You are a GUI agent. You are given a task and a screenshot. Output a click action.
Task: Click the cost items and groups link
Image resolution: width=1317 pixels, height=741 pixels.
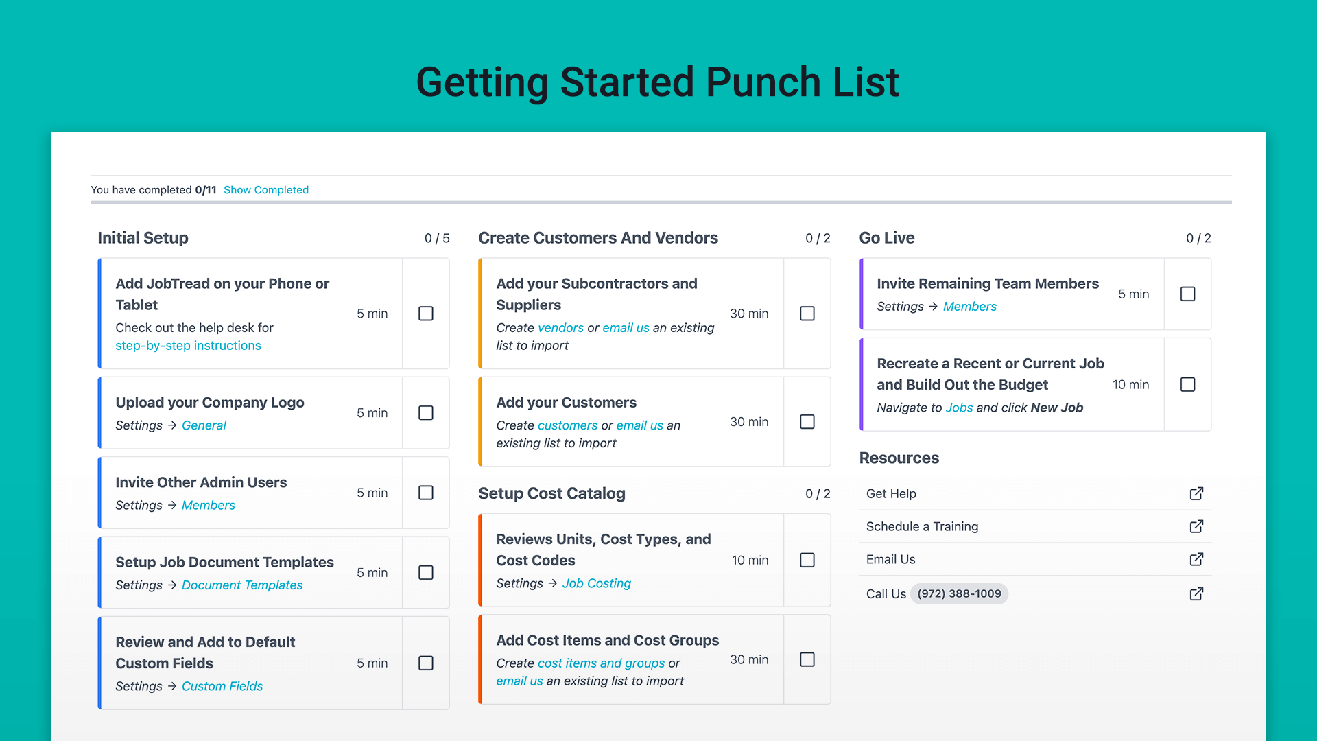(x=601, y=663)
